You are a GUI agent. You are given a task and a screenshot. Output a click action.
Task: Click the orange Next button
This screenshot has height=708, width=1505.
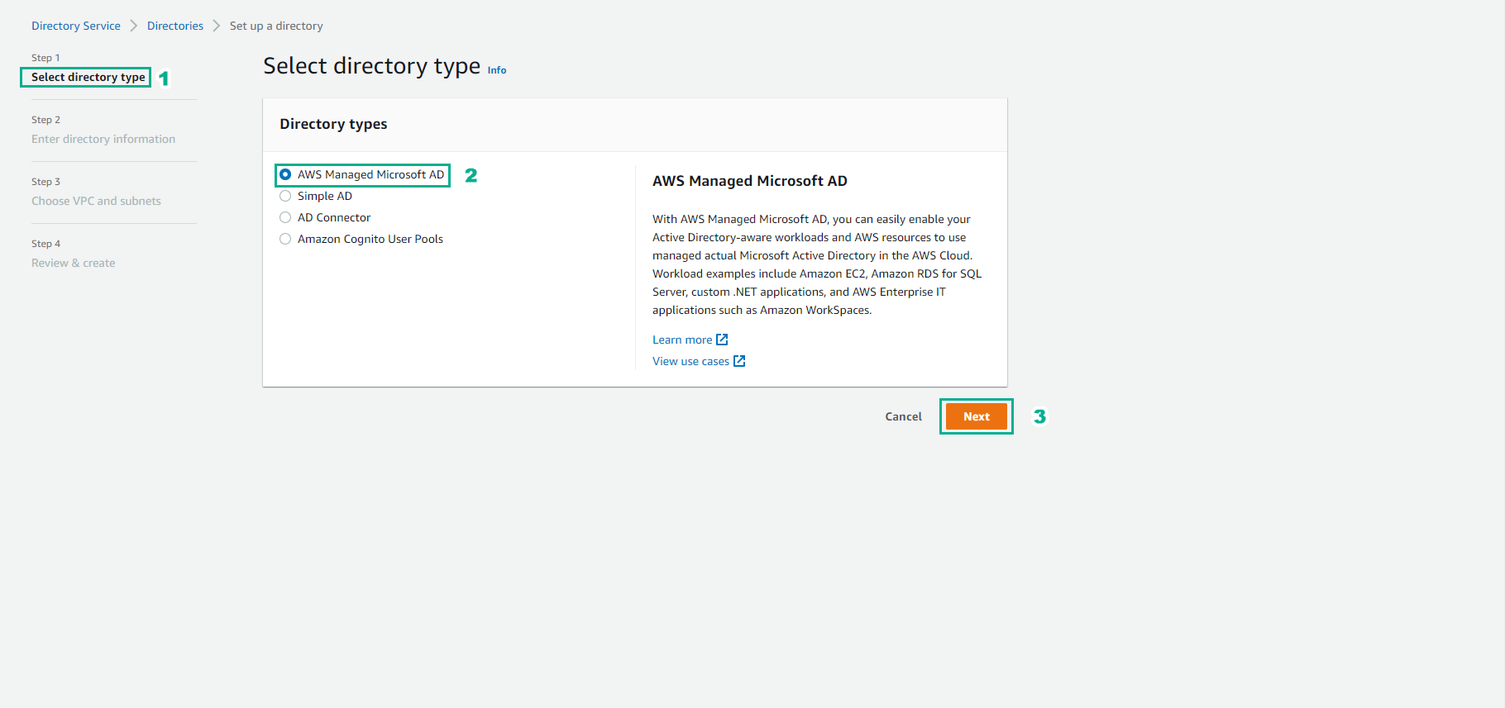pyautogui.click(x=976, y=416)
